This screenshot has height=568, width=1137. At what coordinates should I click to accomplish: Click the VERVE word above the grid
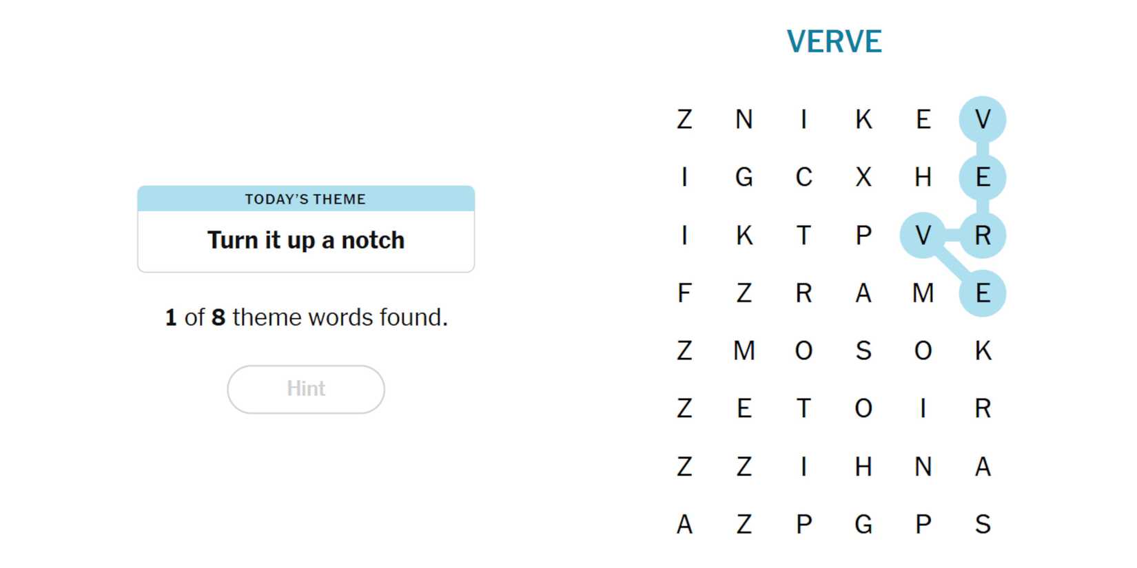click(x=834, y=42)
